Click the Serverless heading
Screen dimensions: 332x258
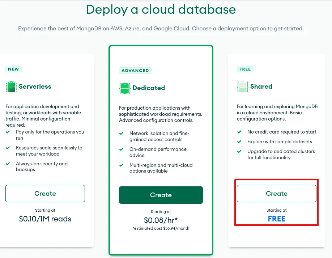[x=35, y=86]
